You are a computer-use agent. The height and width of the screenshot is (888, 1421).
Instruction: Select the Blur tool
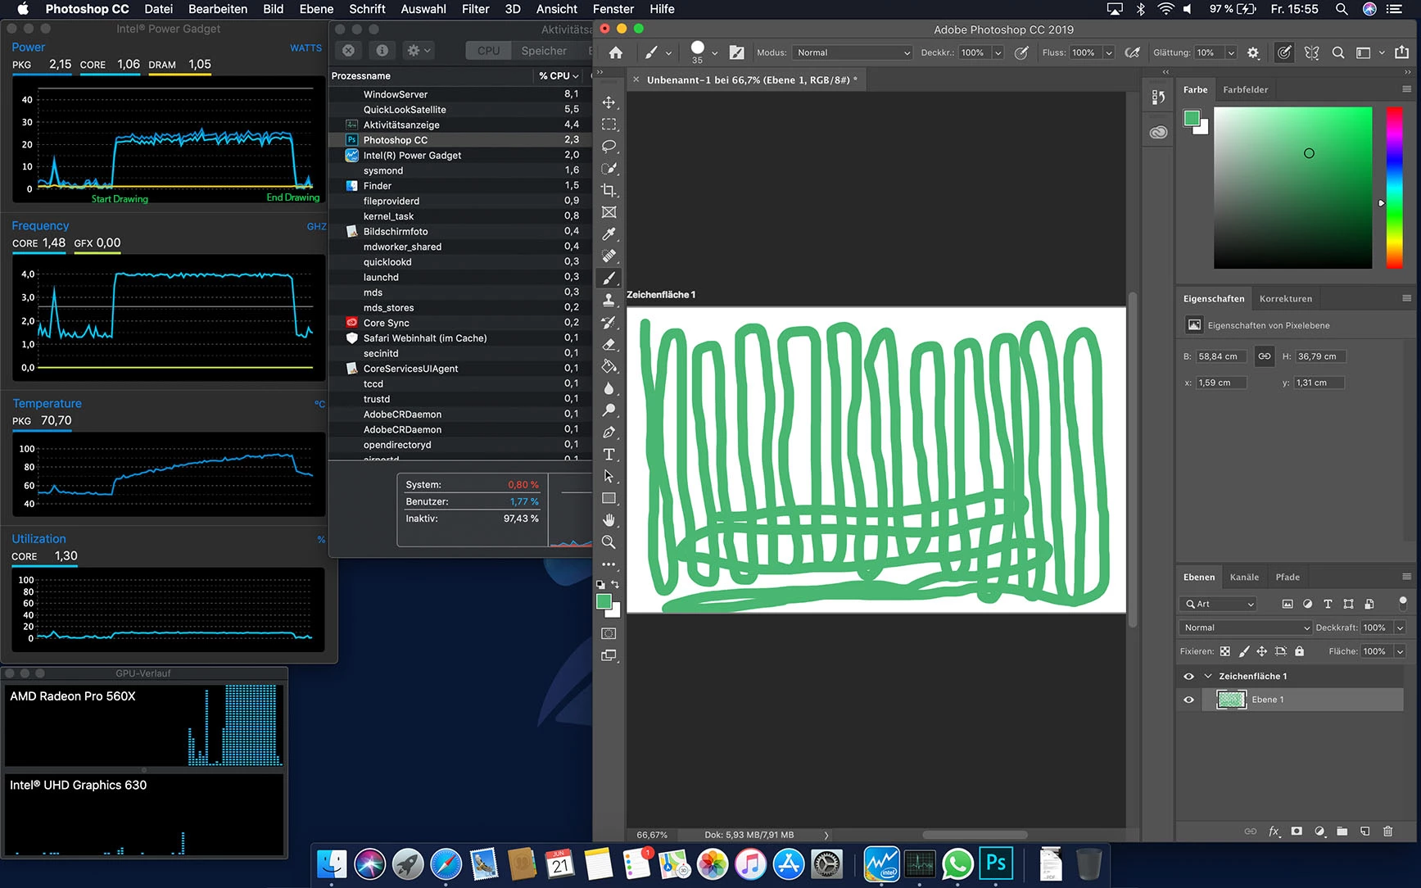(609, 388)
